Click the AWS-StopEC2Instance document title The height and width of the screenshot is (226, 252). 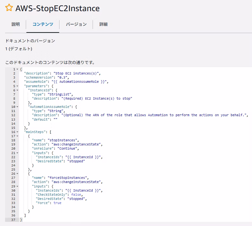tap(58, 8)
